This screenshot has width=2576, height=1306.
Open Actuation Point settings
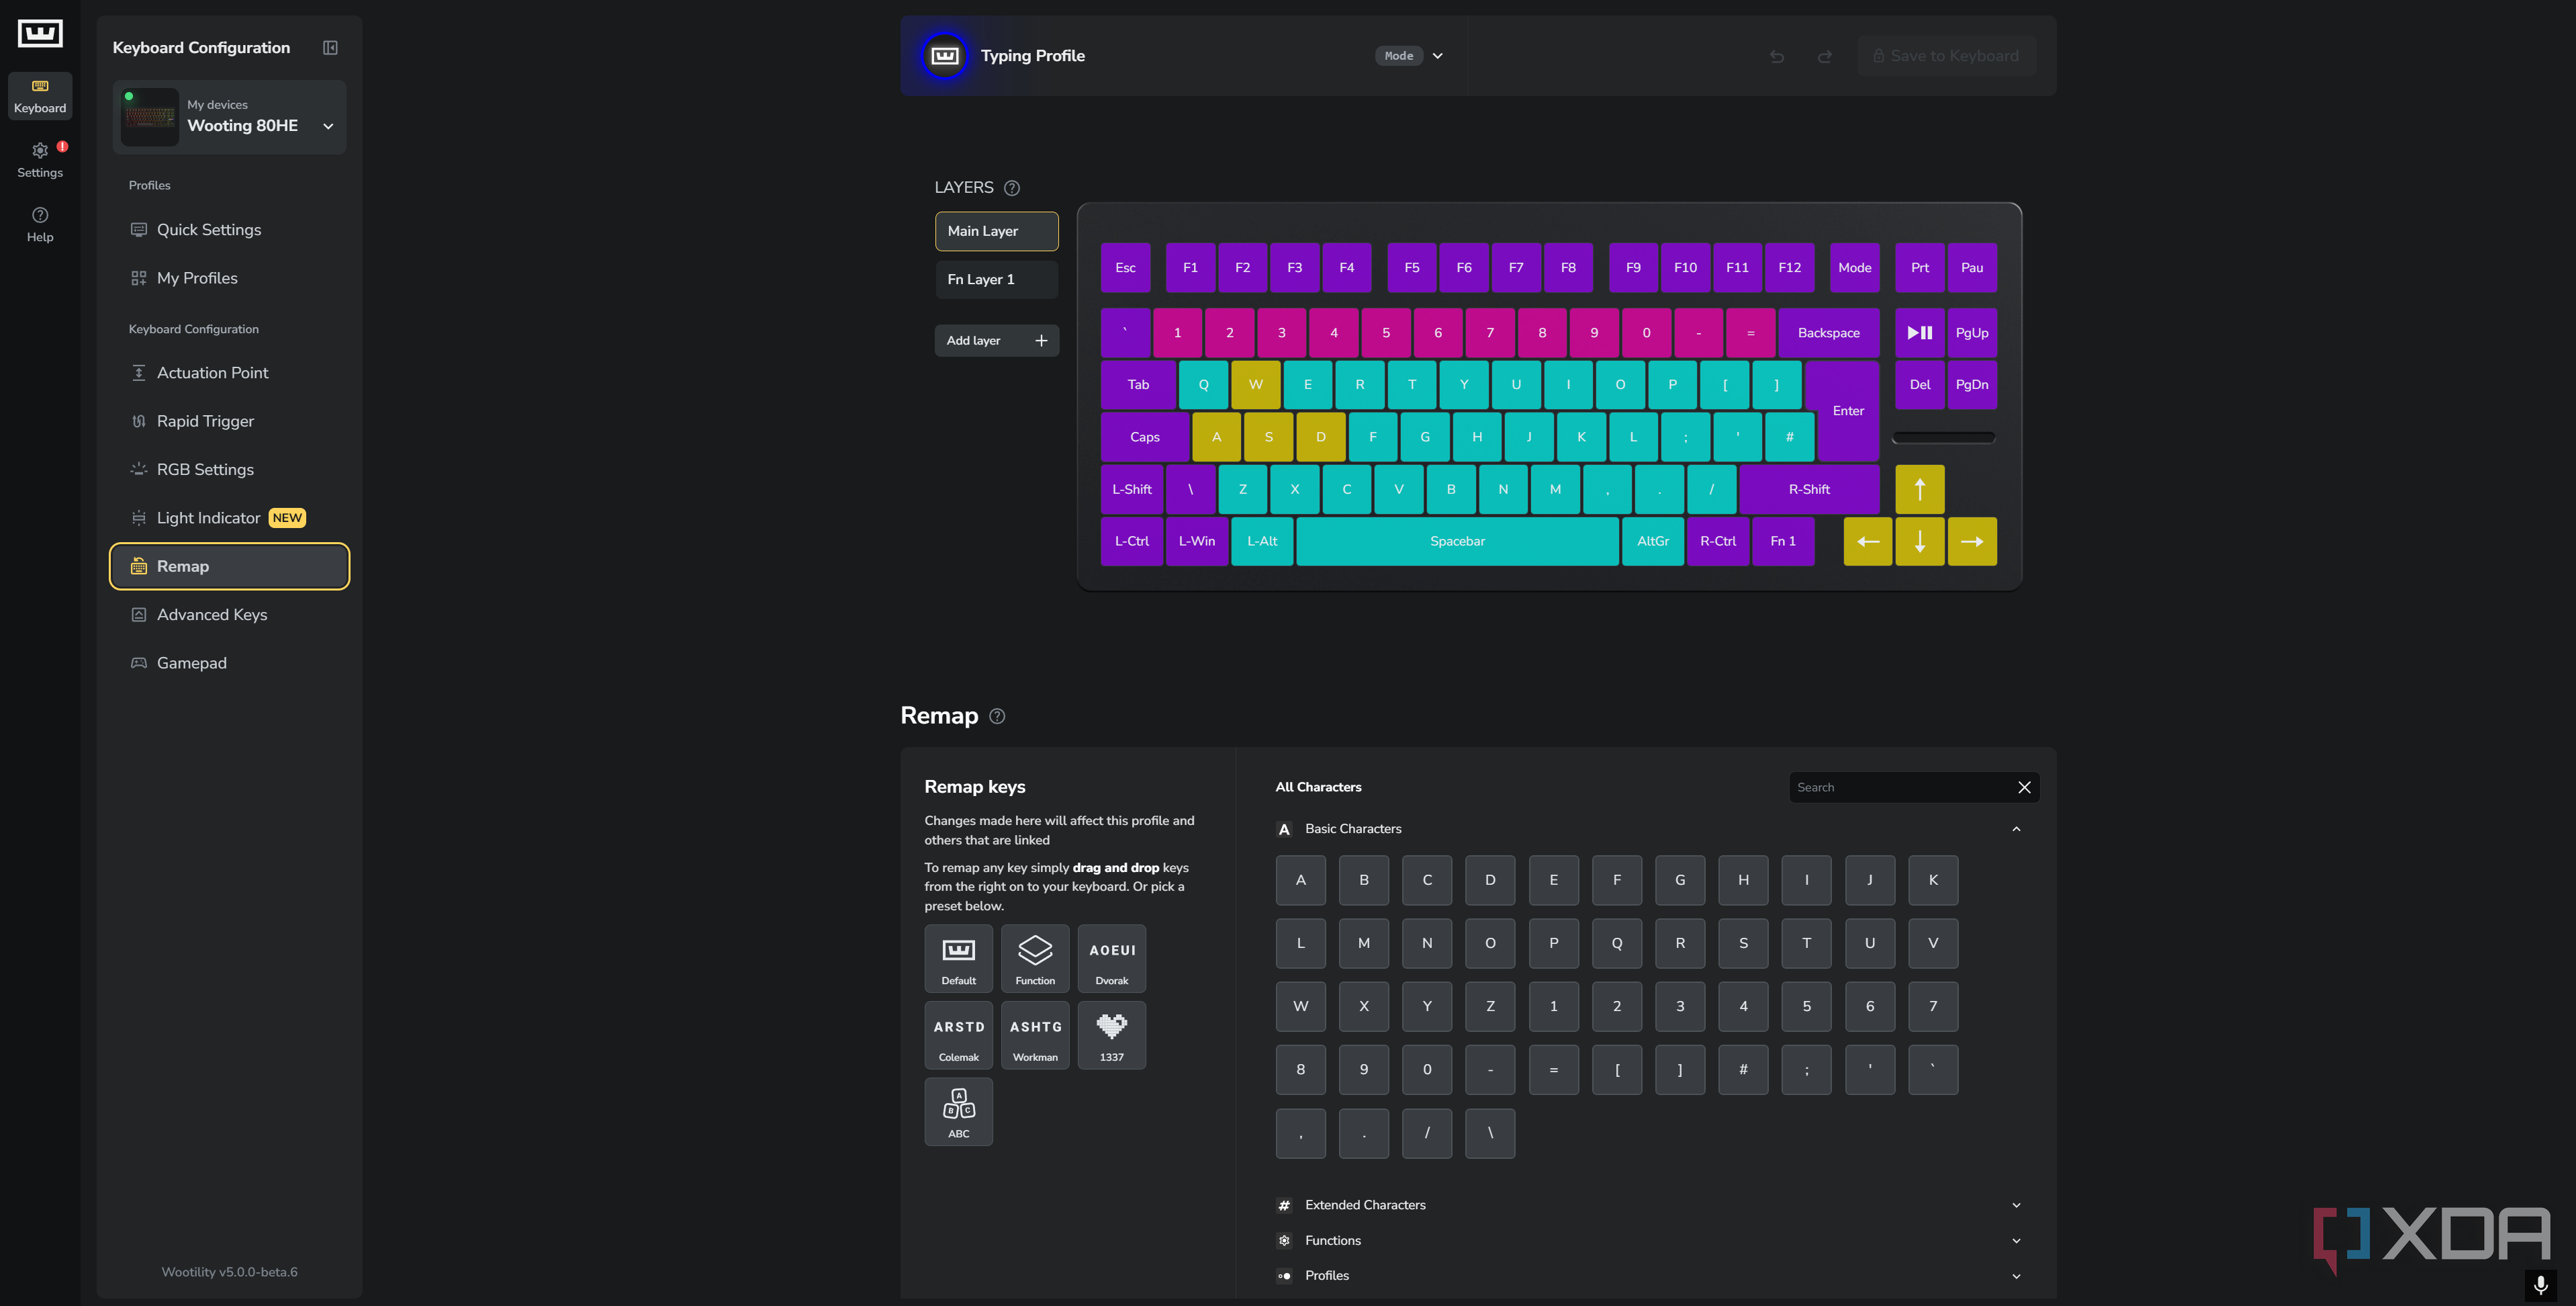tap(229, 372)
